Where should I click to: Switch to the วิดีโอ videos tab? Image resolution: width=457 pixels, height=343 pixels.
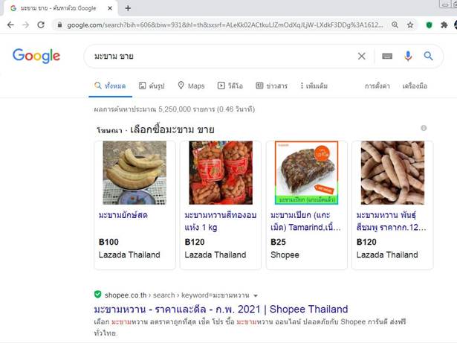coord(230,86)
